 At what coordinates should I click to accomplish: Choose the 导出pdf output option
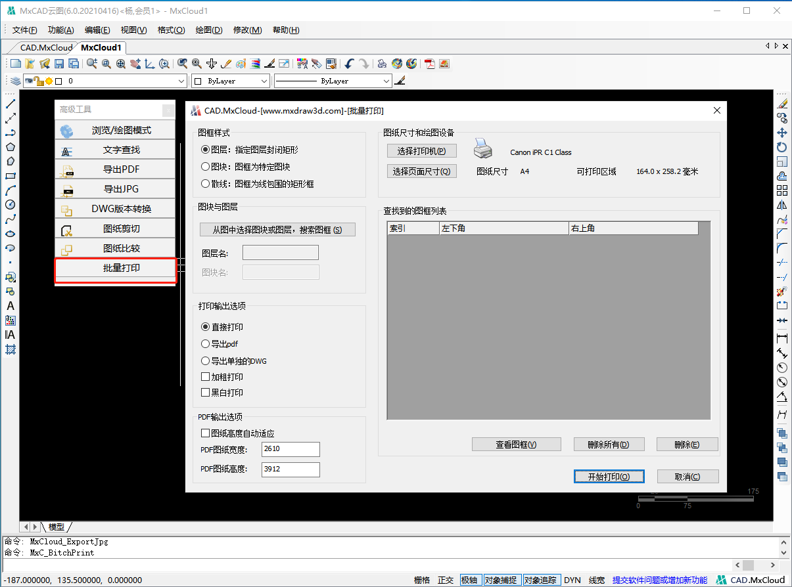[205, 343]
